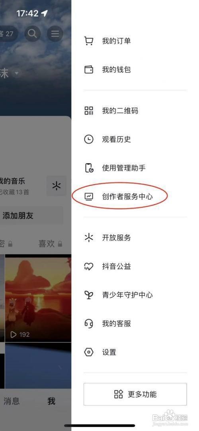Tap the 添加朋友 button
The image size is (199, 431).
30,216
